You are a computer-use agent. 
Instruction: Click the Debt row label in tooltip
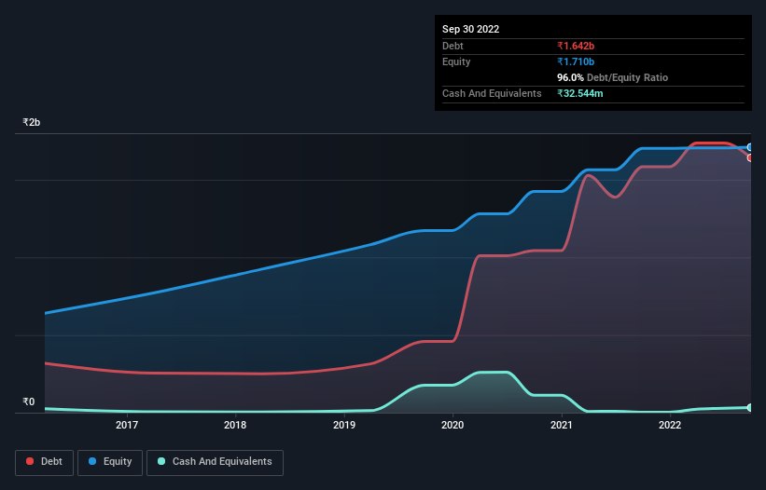point(453,46)
